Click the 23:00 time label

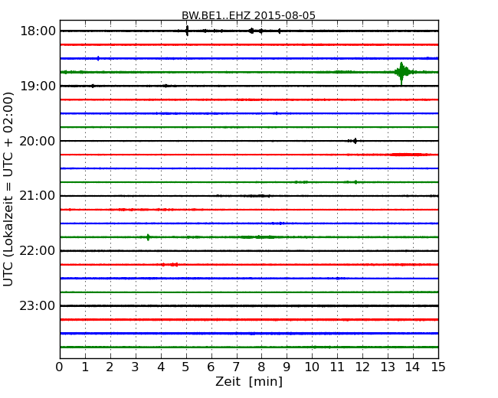point(38,305)
